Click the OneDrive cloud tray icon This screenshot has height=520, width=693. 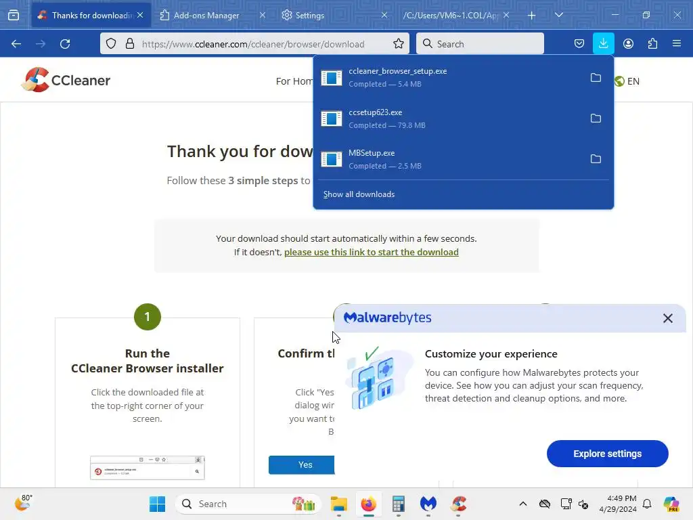545,504
